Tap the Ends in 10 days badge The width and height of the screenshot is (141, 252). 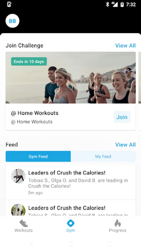[29, 61]
